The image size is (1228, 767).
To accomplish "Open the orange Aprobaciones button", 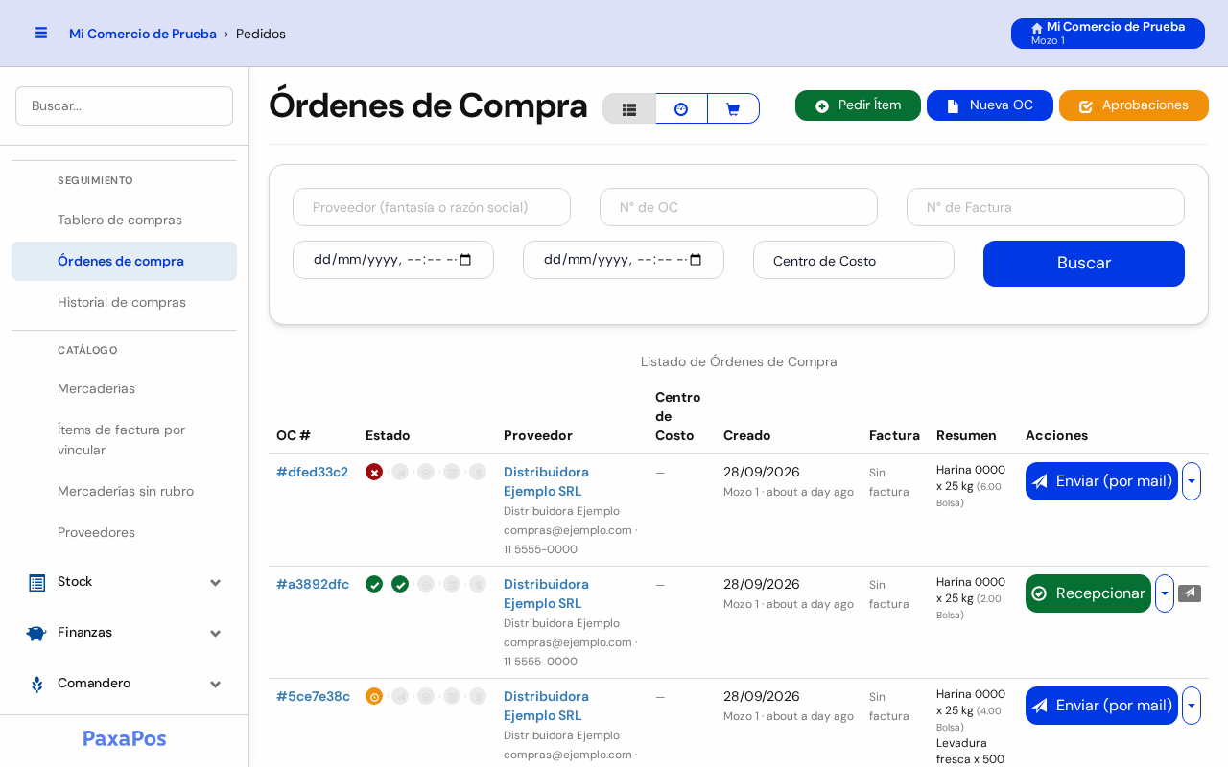I will [x=1134, y=105].
